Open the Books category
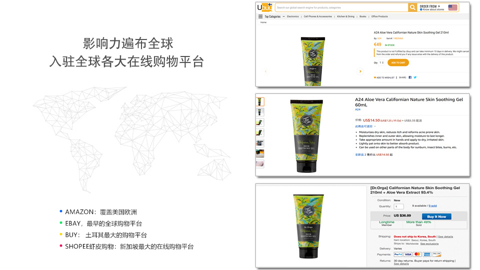 pyautogui.click(x=363, y=16)
